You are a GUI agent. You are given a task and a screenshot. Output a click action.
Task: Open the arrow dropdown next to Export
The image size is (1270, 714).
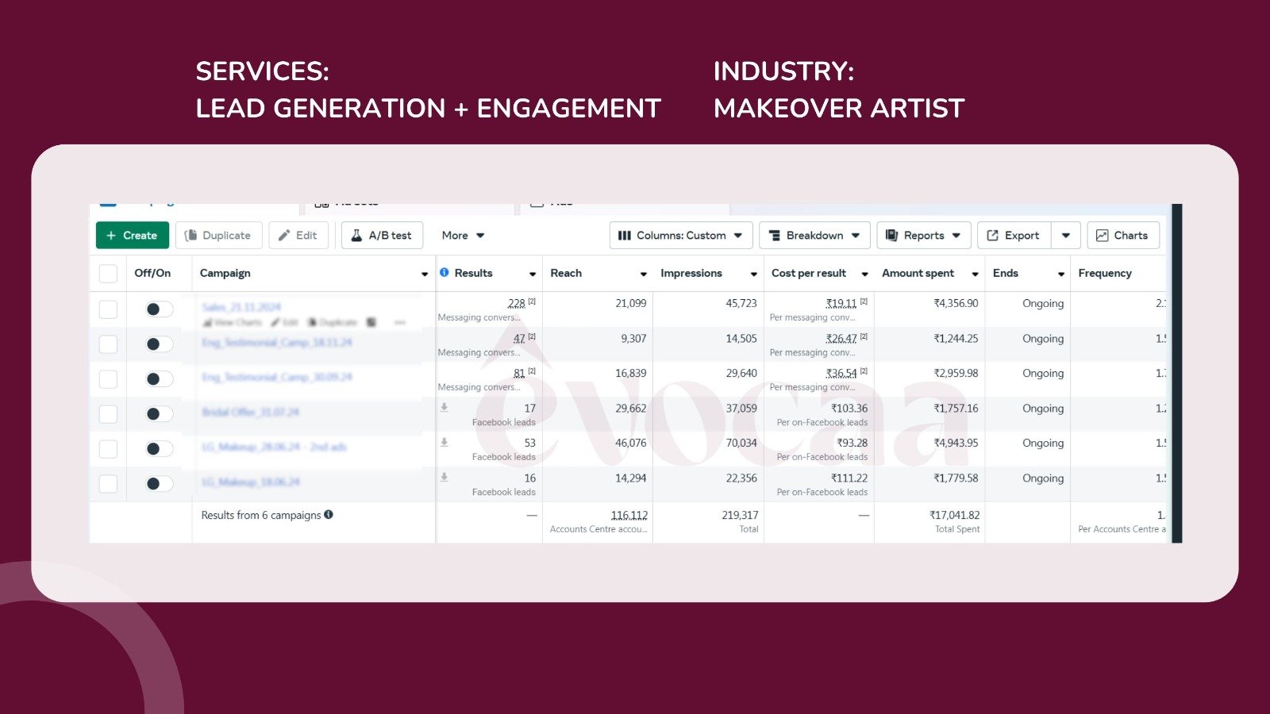point(1066,236)
